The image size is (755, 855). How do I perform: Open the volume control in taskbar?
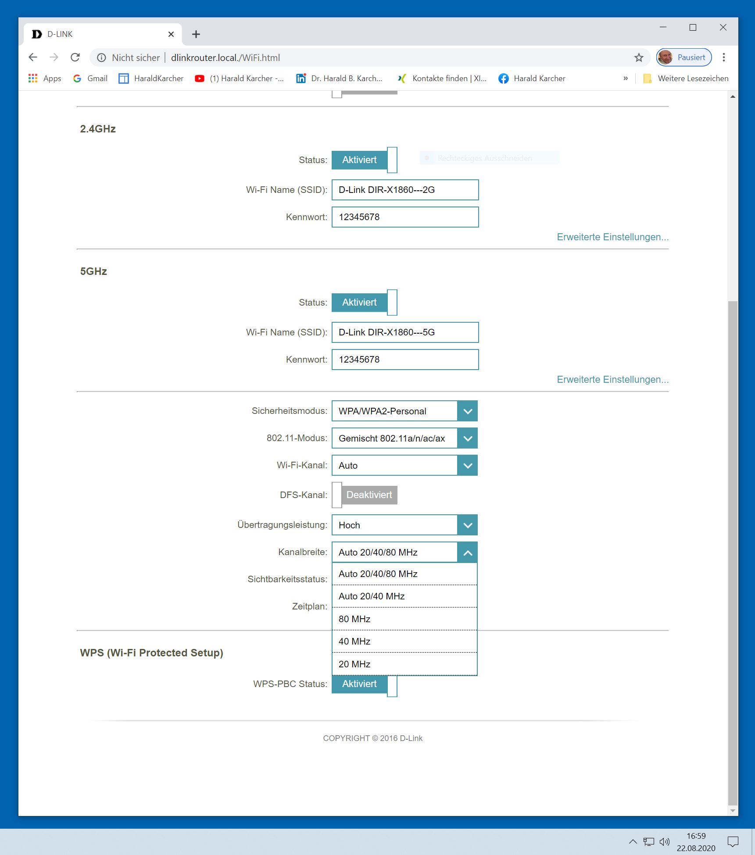(665, 841)
